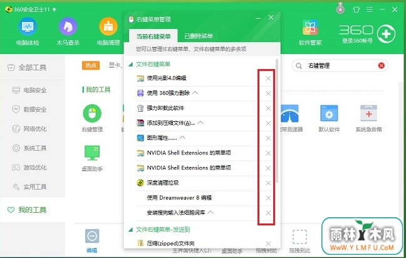Open 电脑清理 cleanup tool
The width and height of the screenshot is (406, 258).
click(108, 31)
